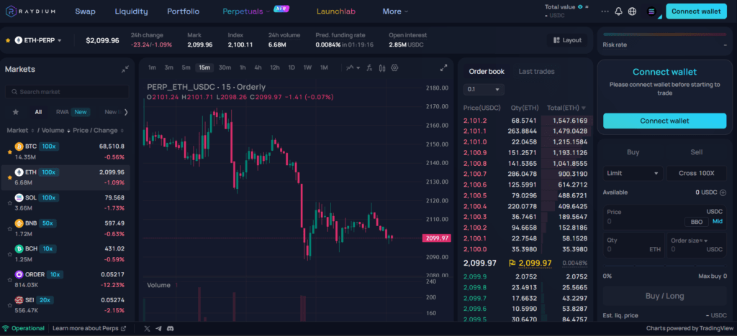
Task: Open the Discord link in footer
Action: [x=171, y=329]
